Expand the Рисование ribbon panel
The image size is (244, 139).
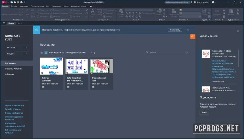click(18, 20)
